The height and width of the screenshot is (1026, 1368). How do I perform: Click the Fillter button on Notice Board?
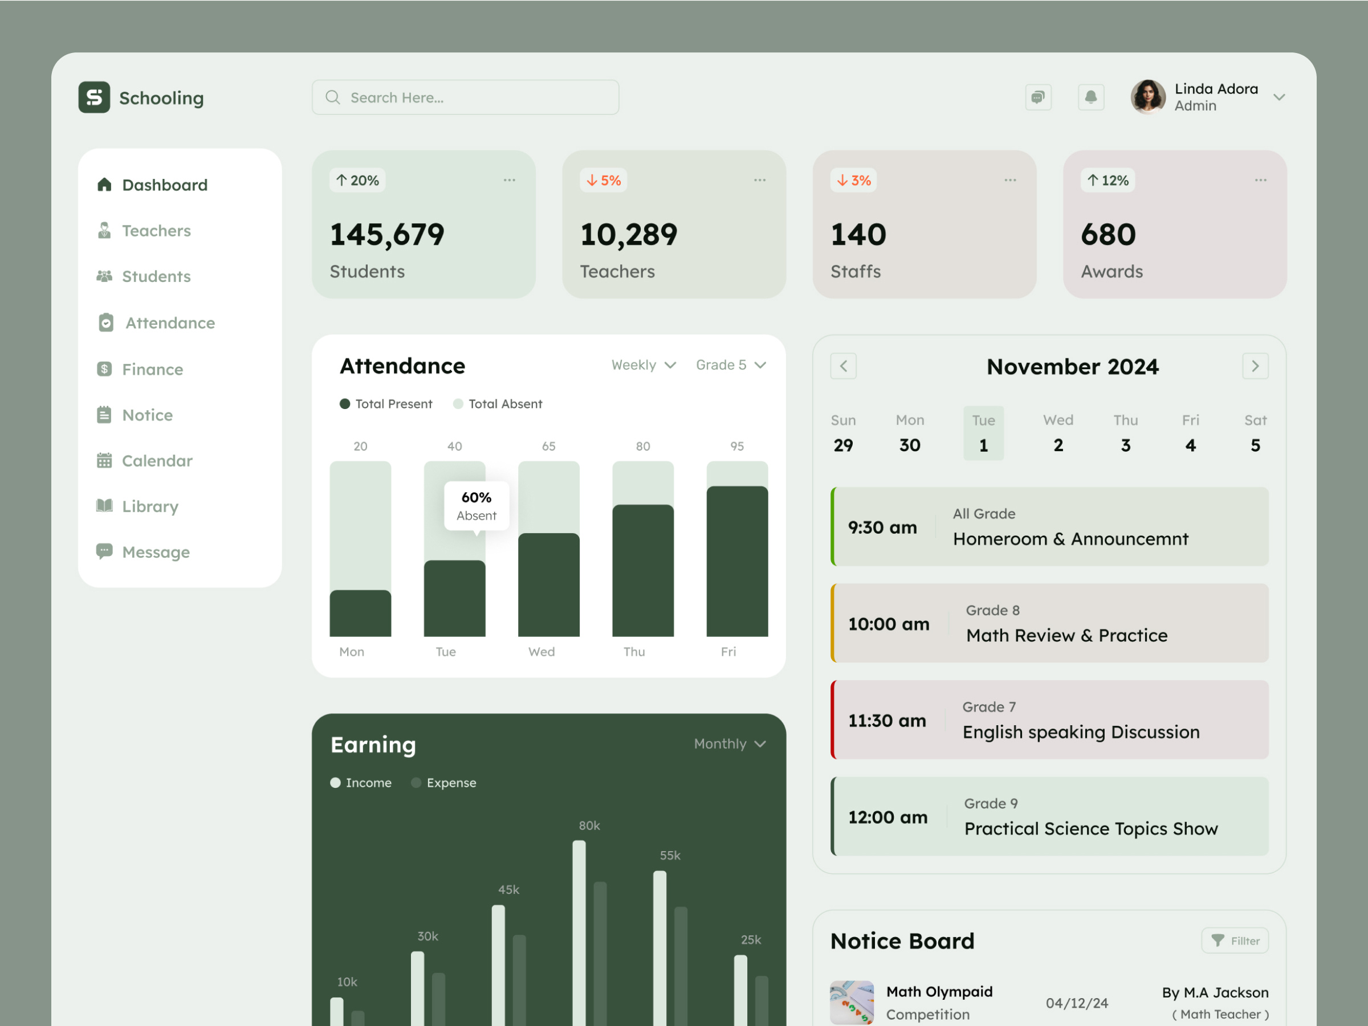click(x=1235, y=941)
